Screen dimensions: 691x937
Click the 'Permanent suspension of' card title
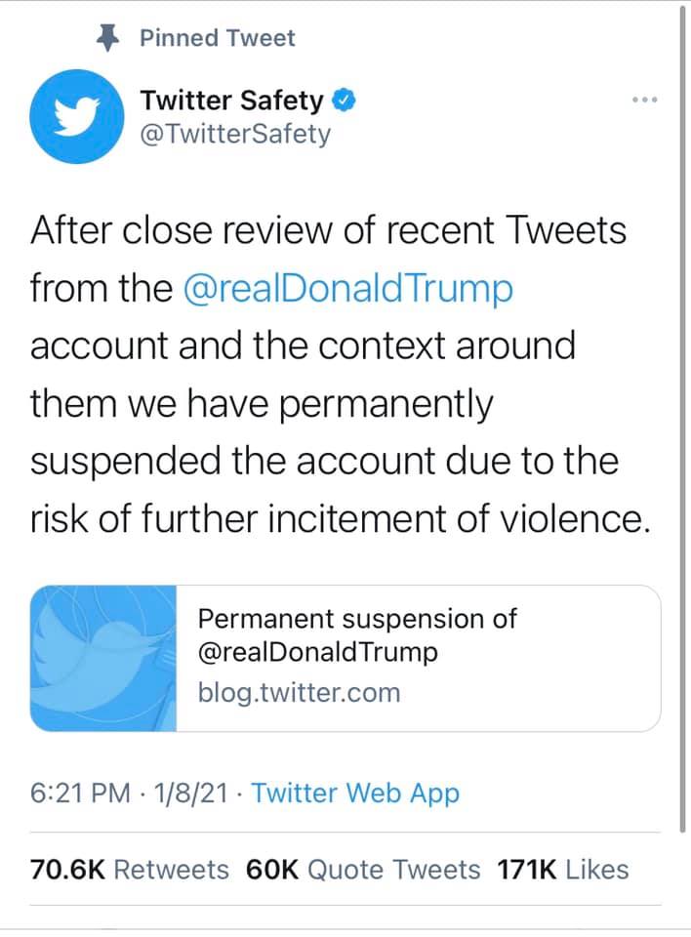(356, 619)
